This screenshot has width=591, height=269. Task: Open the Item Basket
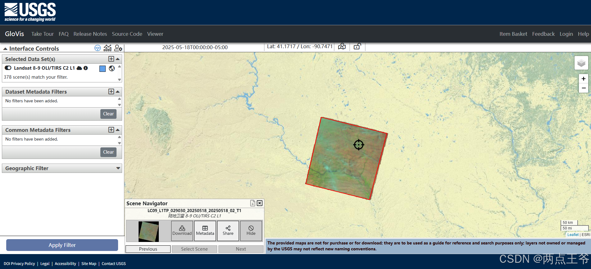click(513, 34)
